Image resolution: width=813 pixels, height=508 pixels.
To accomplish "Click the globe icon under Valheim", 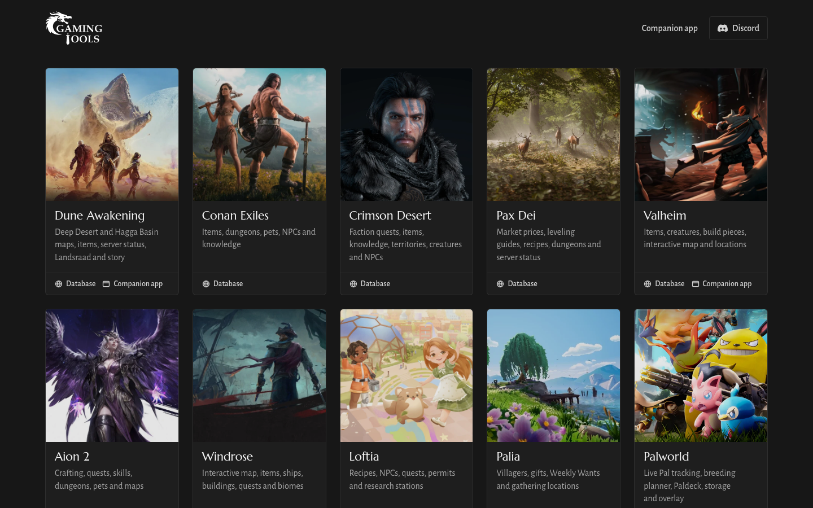I will click(x=648, y=284).
